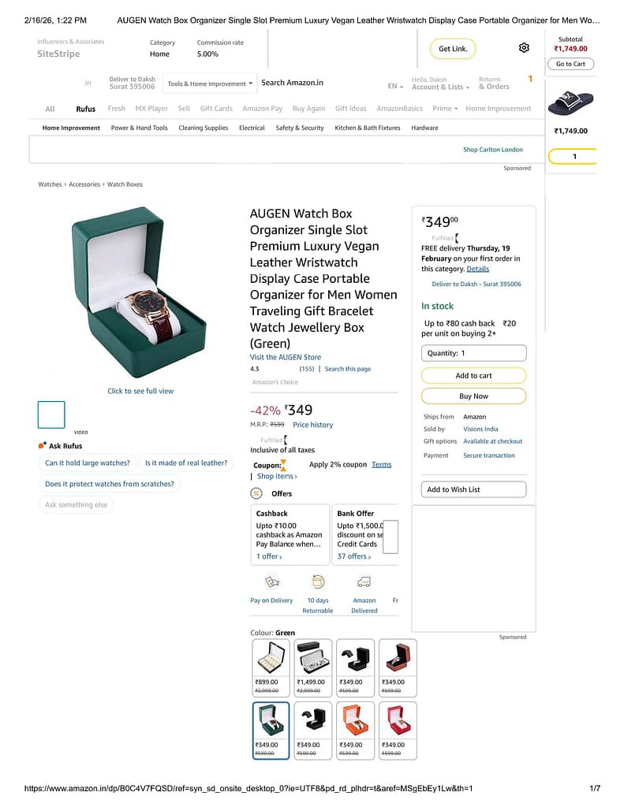Screen dimensions: 624x807
Task: Click the 10 days Returnable icon
Action: pyautogui.click(x=318, y=582)
